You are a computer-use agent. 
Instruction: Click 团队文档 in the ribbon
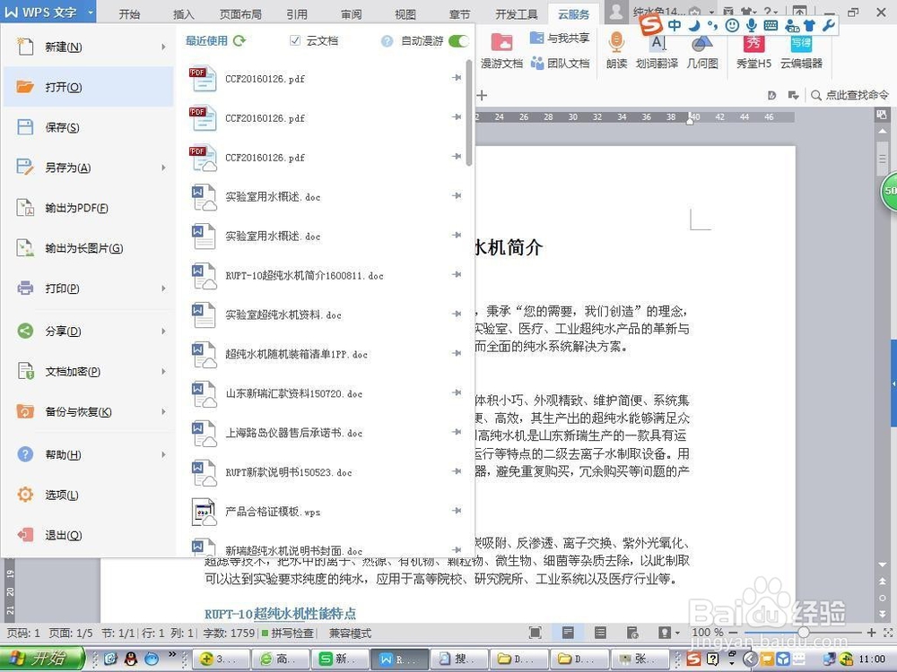point(561,63)
